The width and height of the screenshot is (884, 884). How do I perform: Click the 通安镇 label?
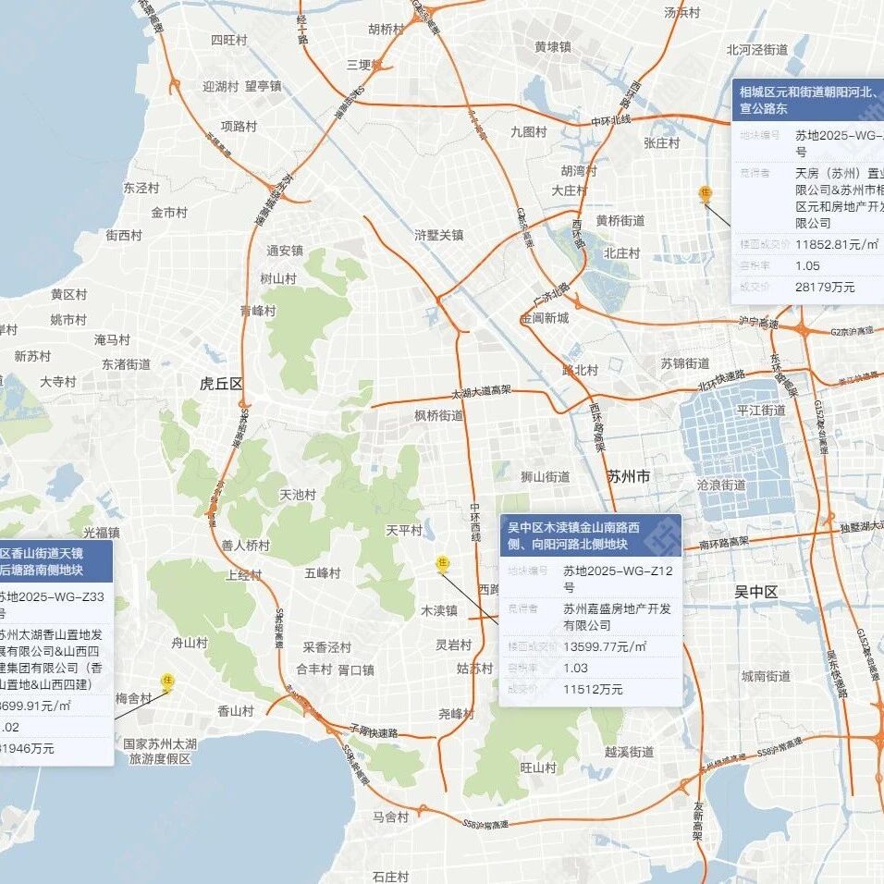pos(285,251)
